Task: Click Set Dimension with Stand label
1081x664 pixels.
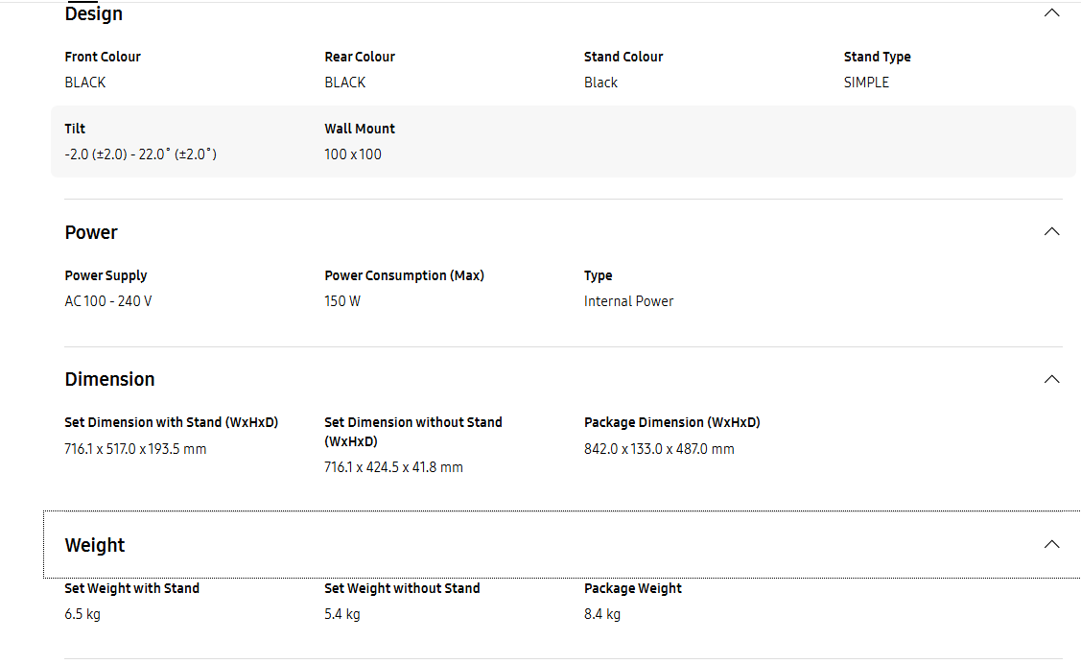Action: coord(172,422)
